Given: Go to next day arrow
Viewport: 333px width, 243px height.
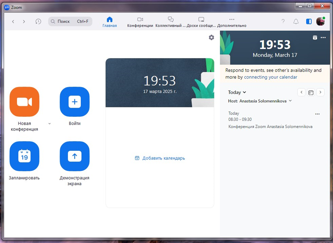Looking at the screenshot, I should [x=320, y=92].
